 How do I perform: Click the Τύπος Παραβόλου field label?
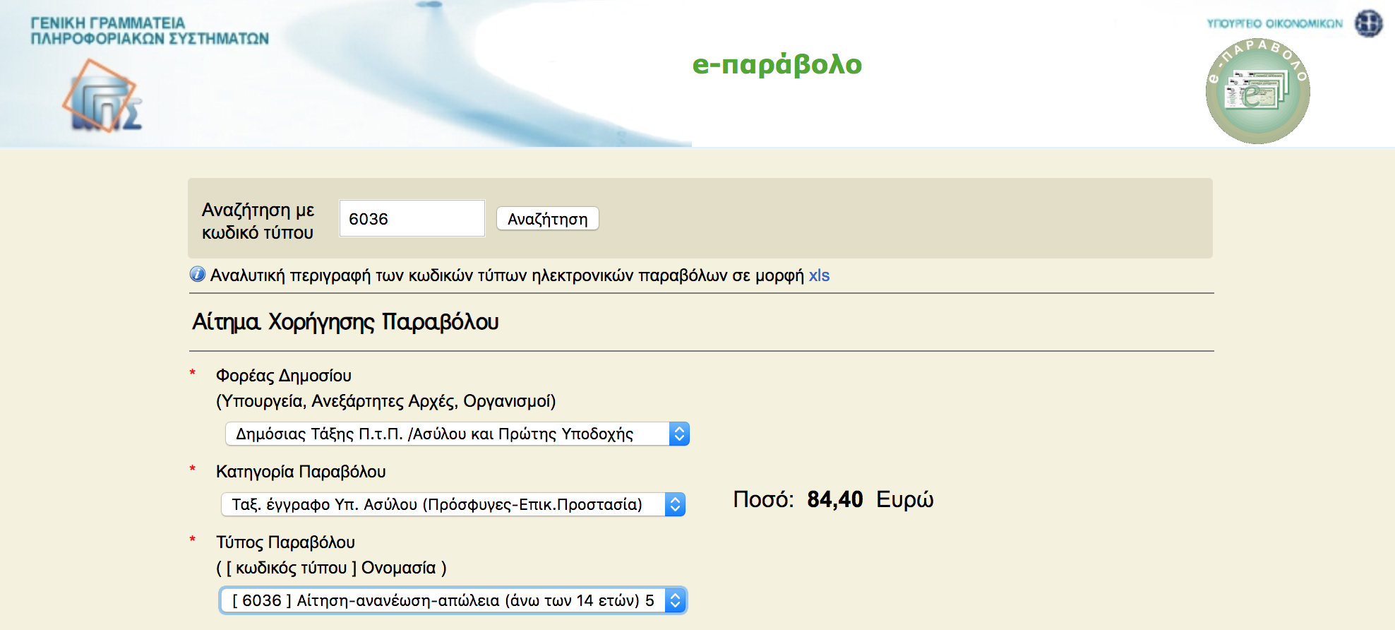click(x=285, y=542)
